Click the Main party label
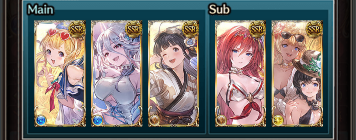Image resolution: width=356 pixels, height=140 pixels. (41, 10)
